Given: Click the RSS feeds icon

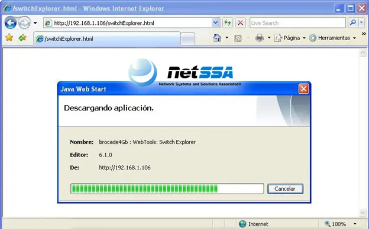Looking at the screenshot, I should (238, 38).
